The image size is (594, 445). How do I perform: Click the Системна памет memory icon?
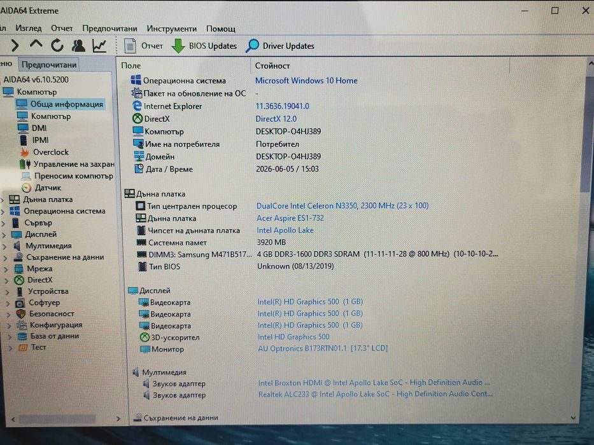pos(141,242)
